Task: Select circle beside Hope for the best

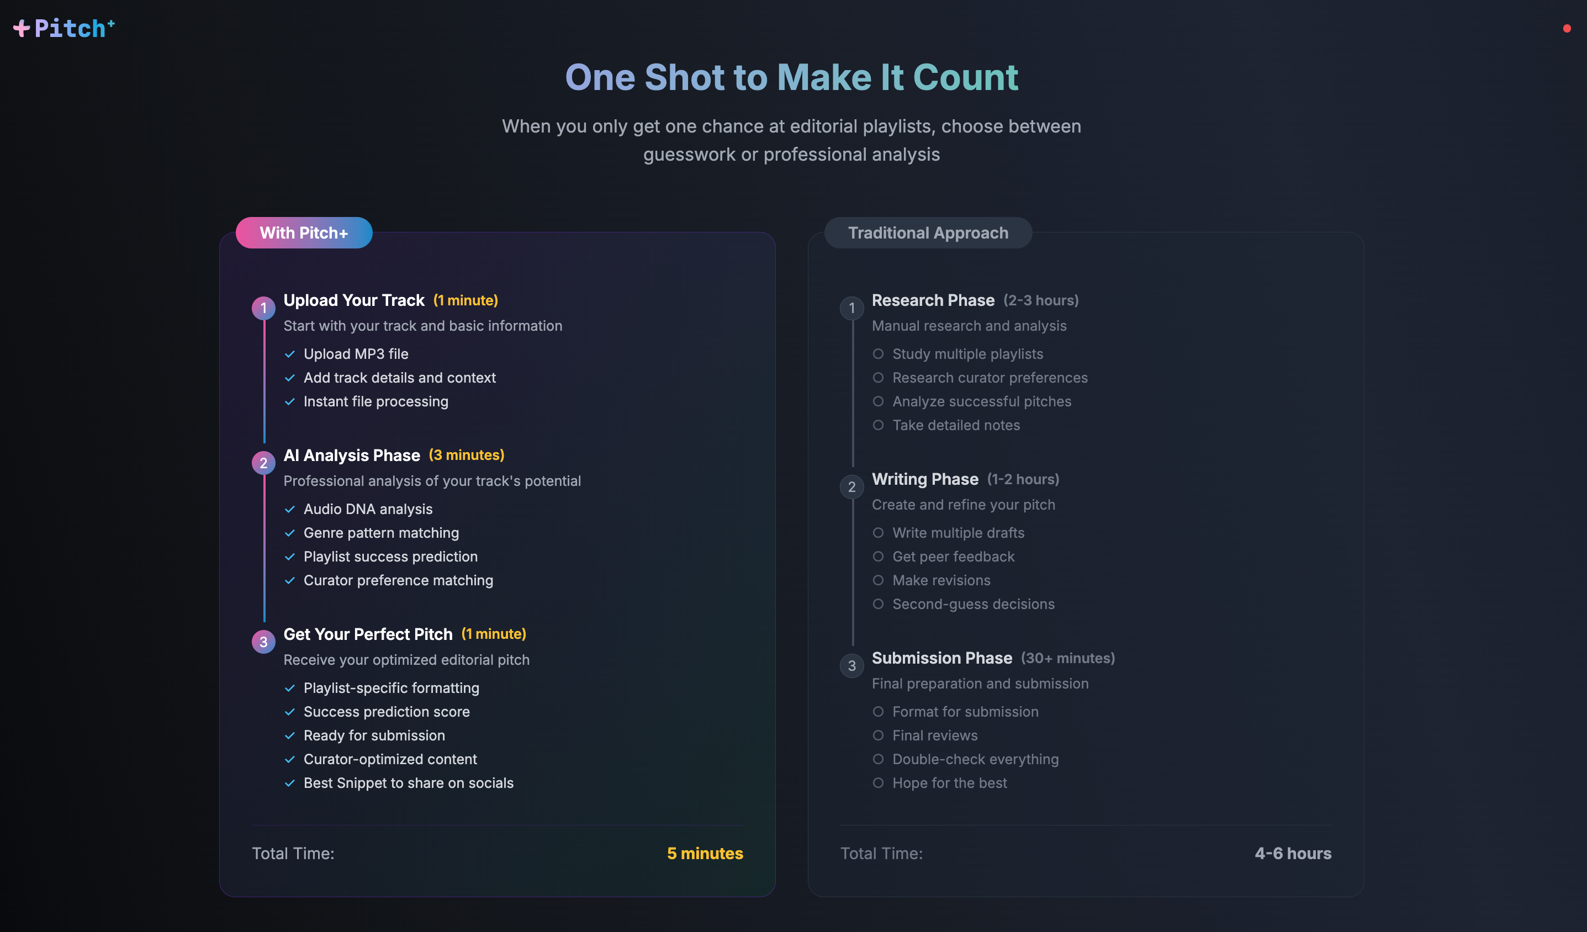Action: [x=878, y=783]
